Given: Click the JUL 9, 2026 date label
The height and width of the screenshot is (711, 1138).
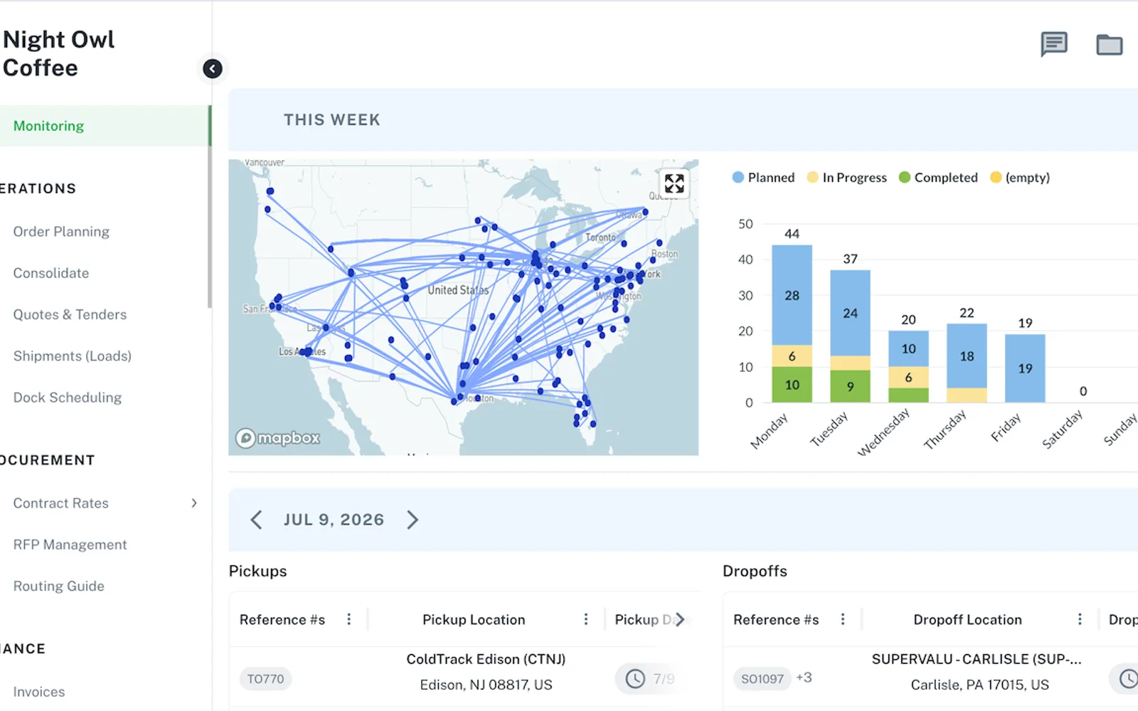Looking at the screenshot, I should coord(334,520).
